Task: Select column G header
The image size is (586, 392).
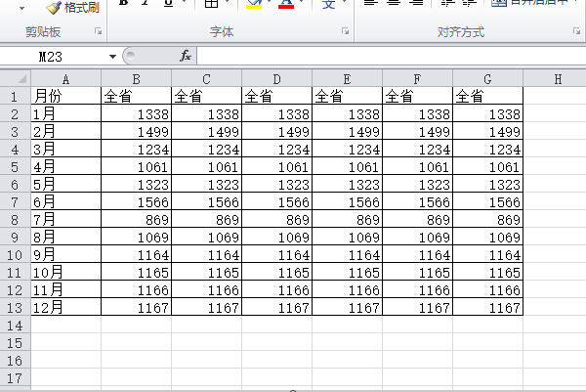Action: [487, 79]
